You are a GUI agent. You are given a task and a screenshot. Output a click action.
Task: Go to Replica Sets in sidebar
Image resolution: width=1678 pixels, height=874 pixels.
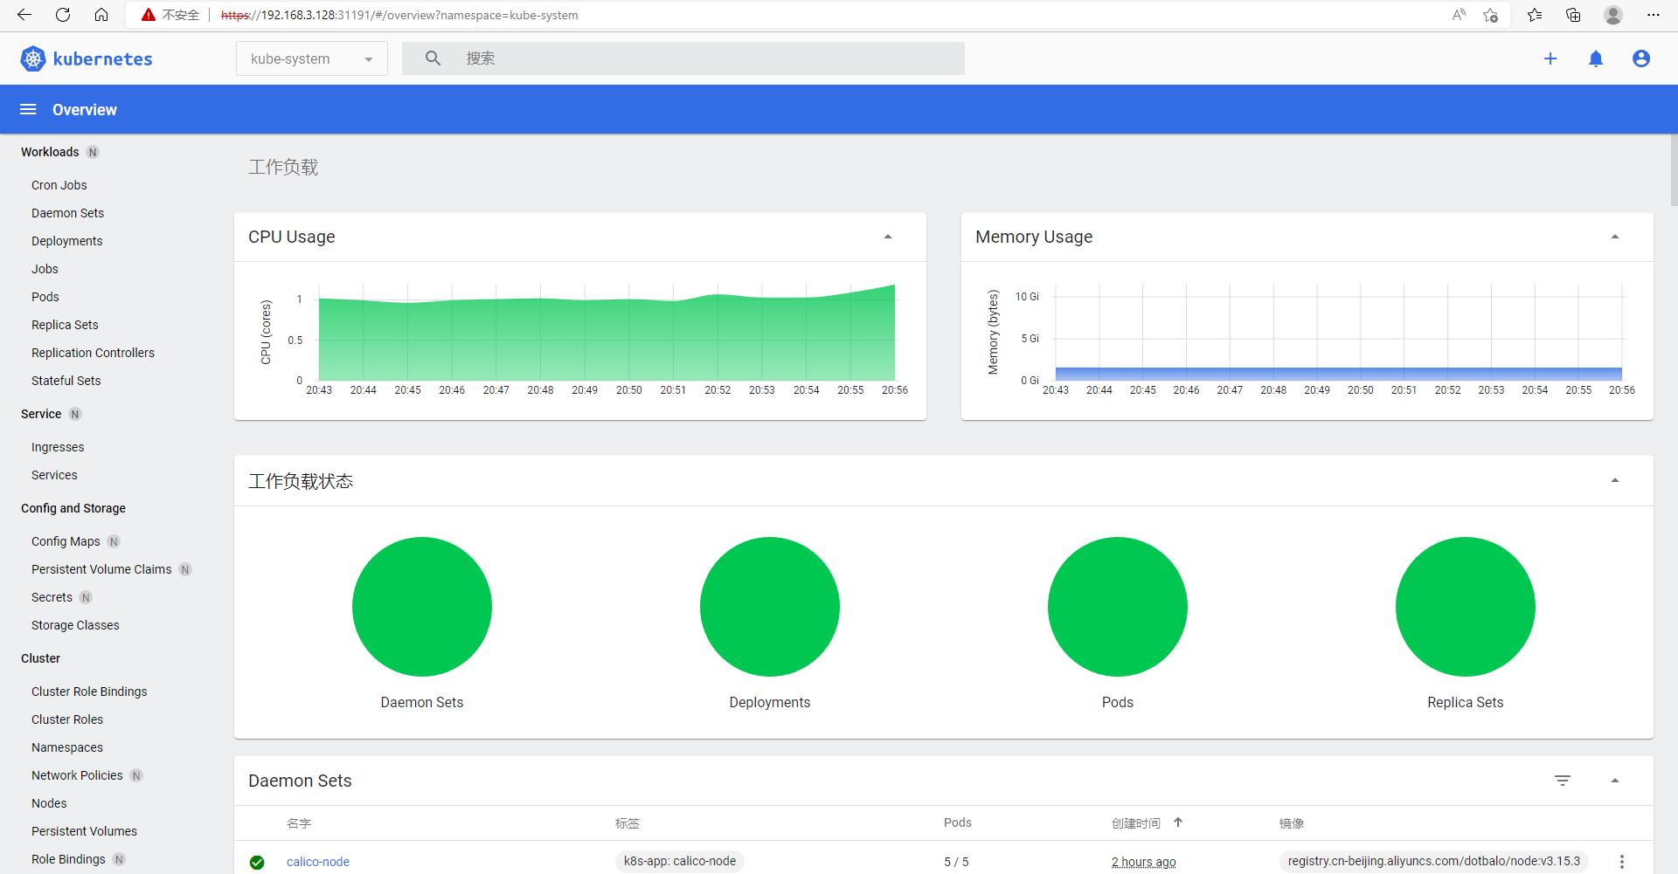(65, 325)
